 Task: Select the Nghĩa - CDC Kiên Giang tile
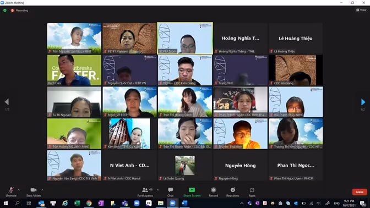pos(185,70)
